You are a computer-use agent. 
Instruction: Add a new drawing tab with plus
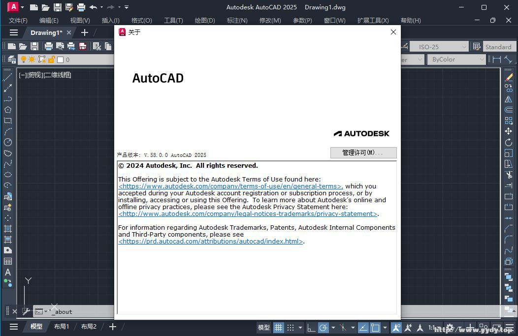tap(85, 32)
